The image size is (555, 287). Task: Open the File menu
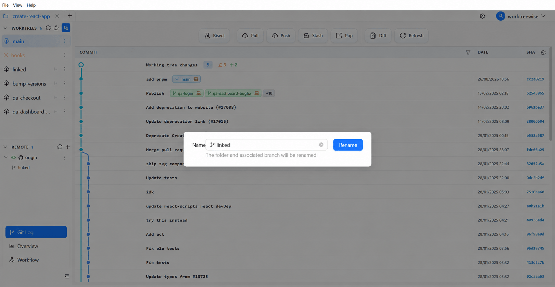point(5,5)
